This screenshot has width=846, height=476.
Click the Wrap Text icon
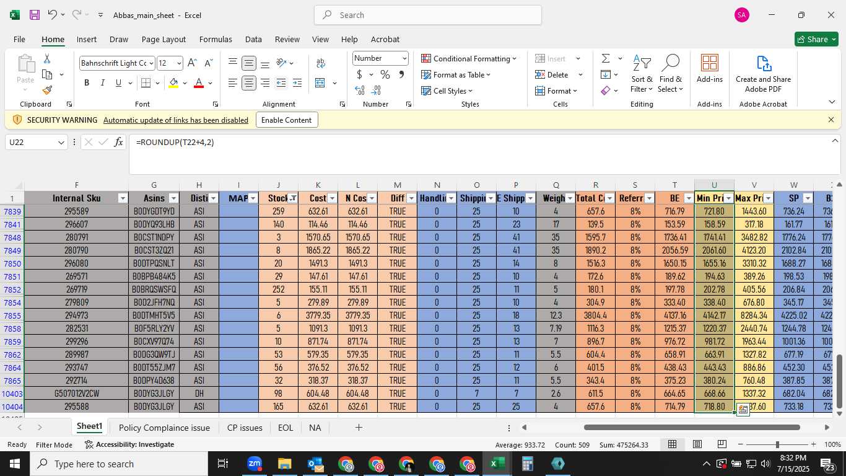[321, 63]
